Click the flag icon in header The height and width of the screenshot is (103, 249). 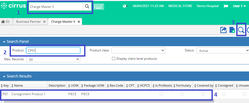(226, 6)
